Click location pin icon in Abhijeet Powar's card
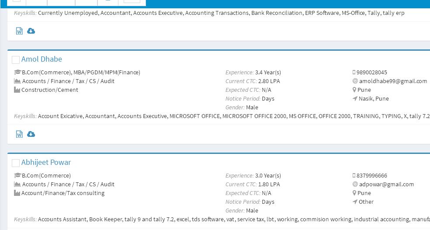The image size is (430, 230). (354, 193)
